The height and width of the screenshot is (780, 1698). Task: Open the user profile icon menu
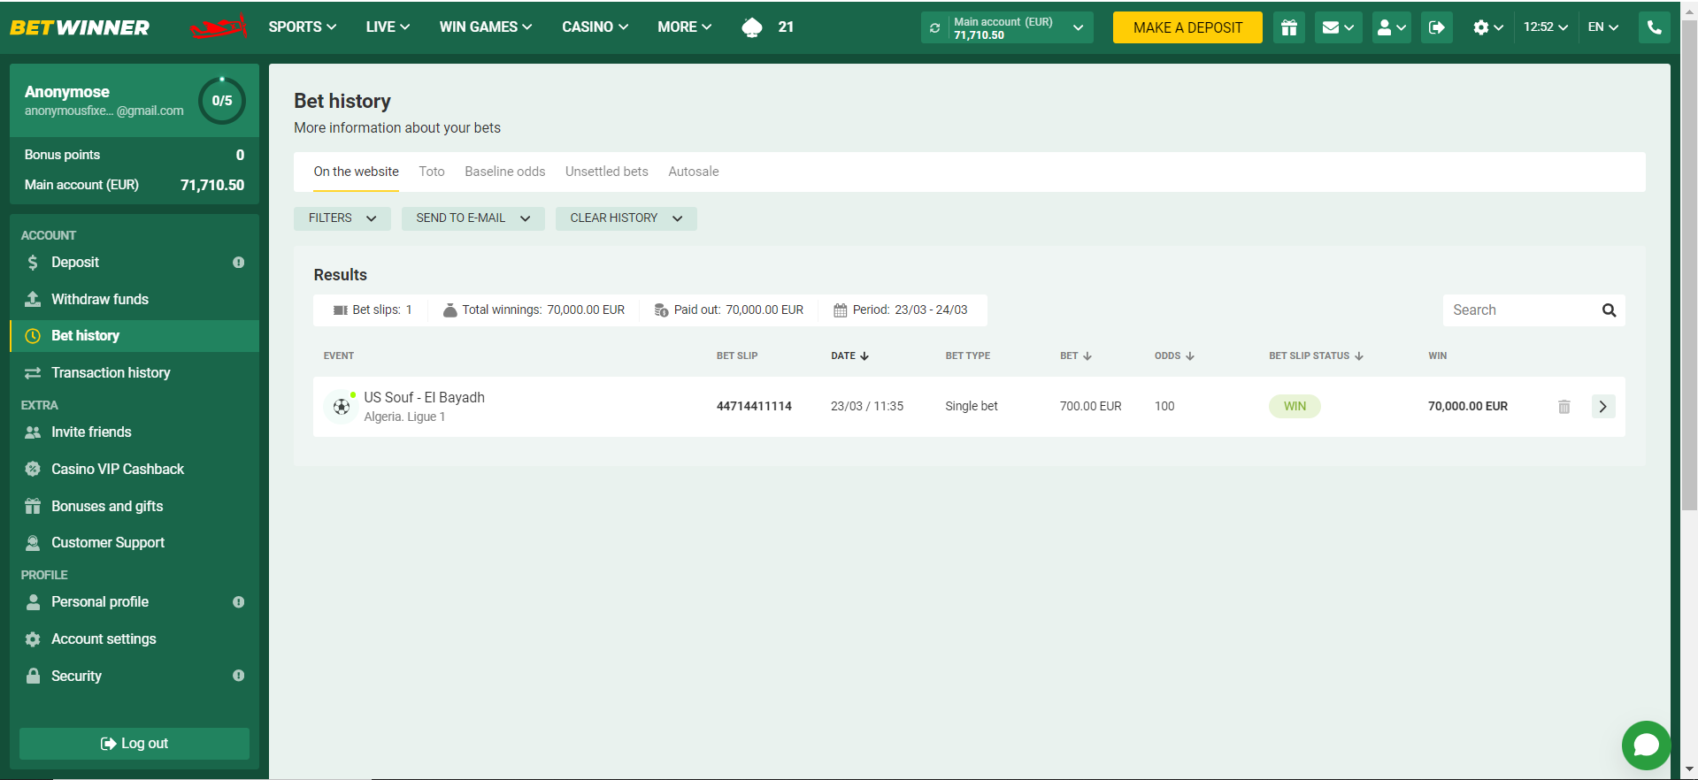coord(1391,27)
